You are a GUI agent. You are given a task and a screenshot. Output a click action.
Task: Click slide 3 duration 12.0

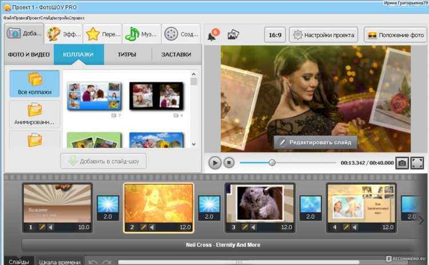[x=287, y=227]
